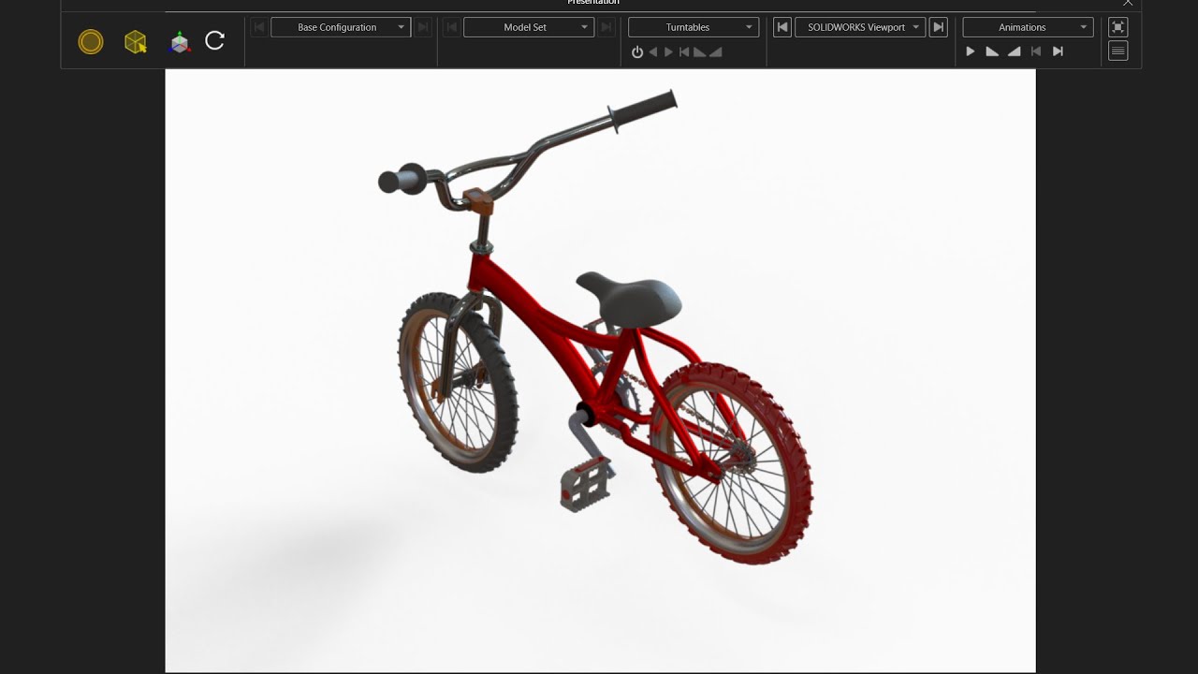Click the yellow circle render mode icon
This screenshot has height=674, width=1198.
tap(91, 41)
